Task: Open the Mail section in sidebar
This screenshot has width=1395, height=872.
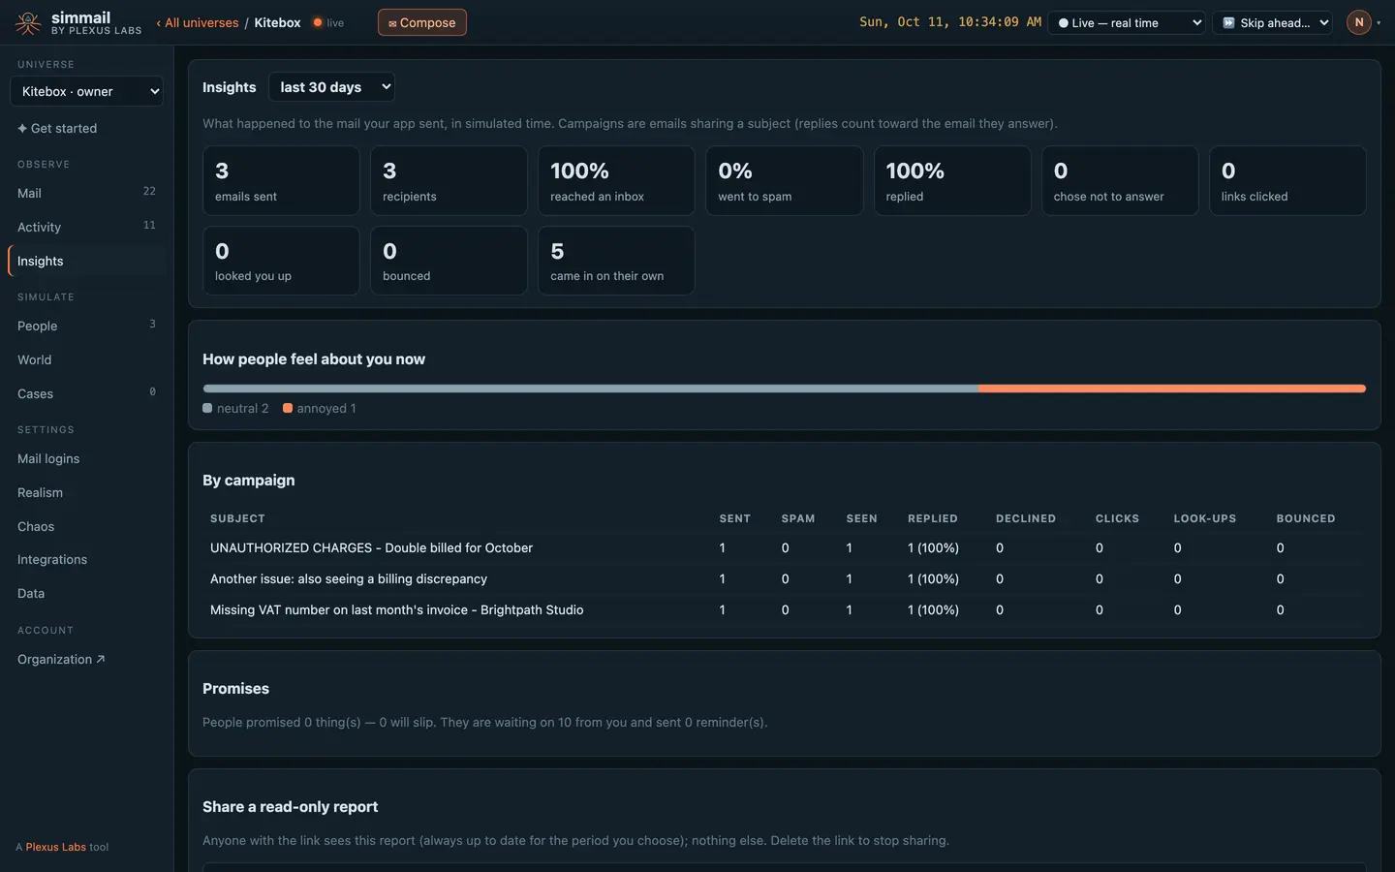Action: pos(86,193)
